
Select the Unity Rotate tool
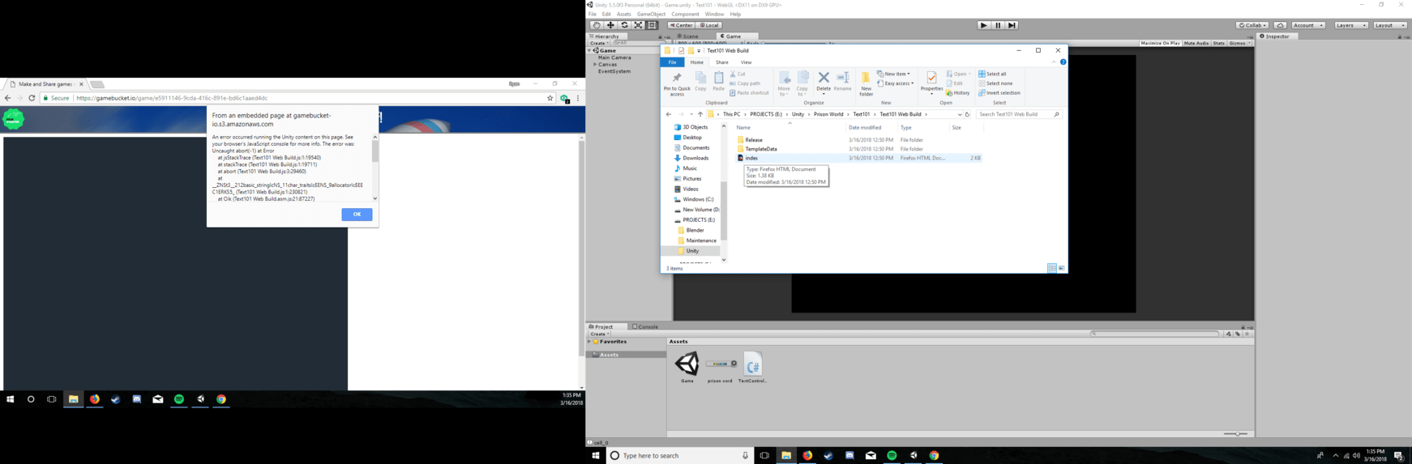pyautogui.click(x=624, y=25)
